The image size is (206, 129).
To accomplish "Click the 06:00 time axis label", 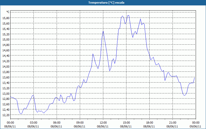I will pos(57,123).
